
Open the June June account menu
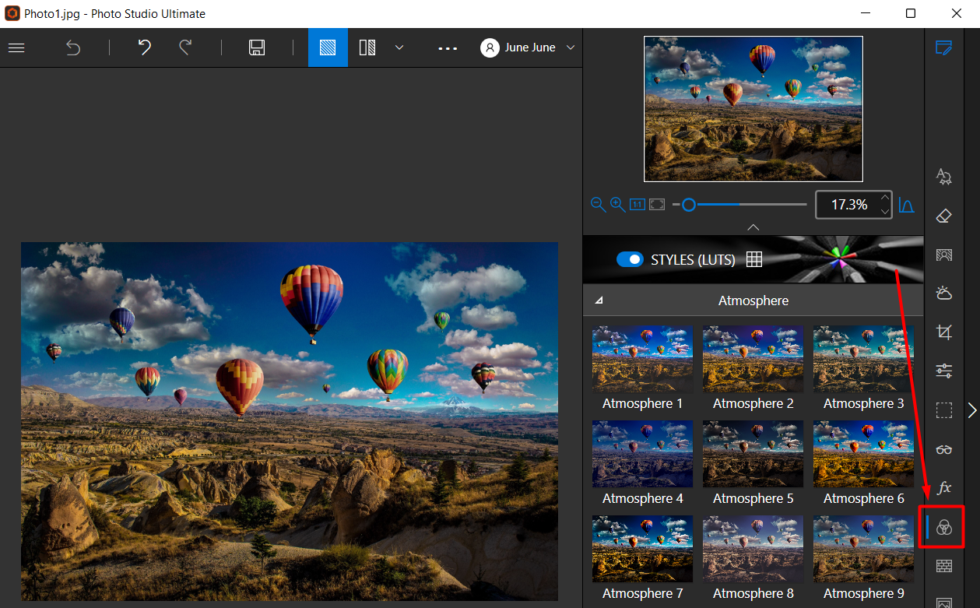529,47
